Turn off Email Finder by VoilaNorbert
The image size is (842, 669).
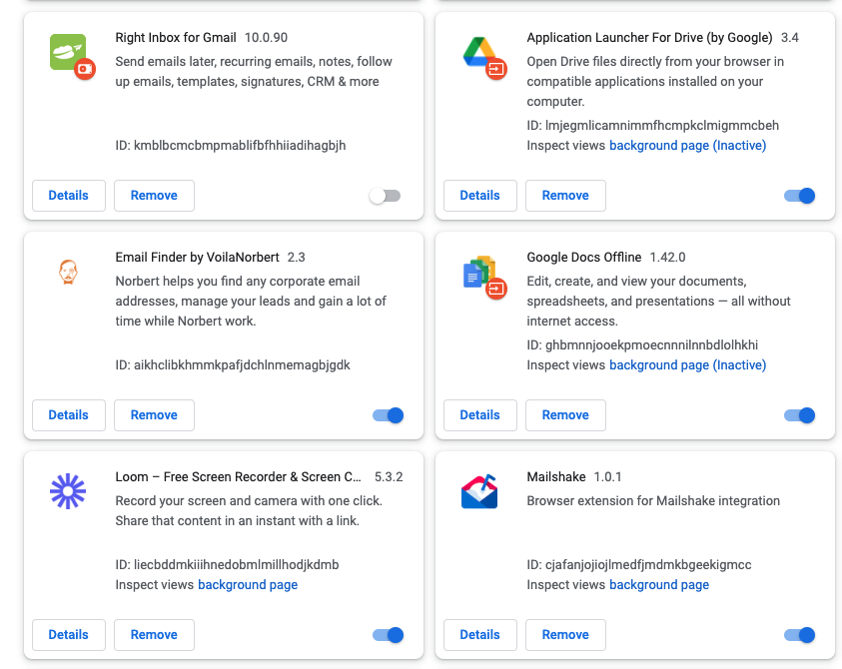coord(388,415)
